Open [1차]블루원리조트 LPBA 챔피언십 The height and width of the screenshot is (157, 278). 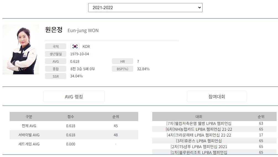click(199, 152)
